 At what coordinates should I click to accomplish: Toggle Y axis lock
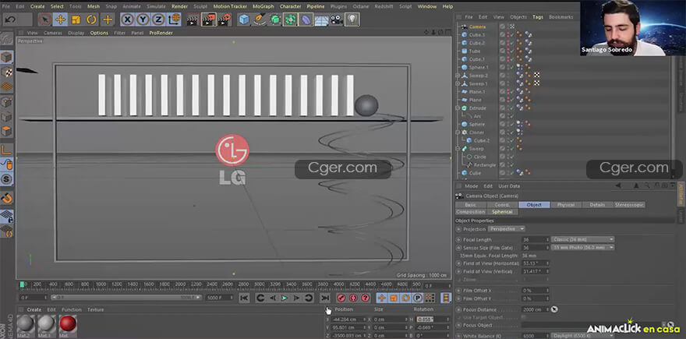click(143, 19)
